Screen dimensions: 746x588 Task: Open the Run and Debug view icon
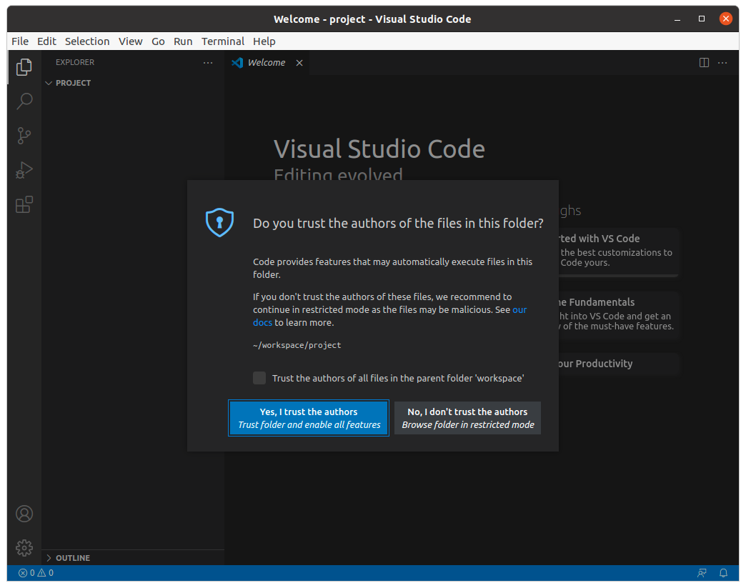point(24,170)
